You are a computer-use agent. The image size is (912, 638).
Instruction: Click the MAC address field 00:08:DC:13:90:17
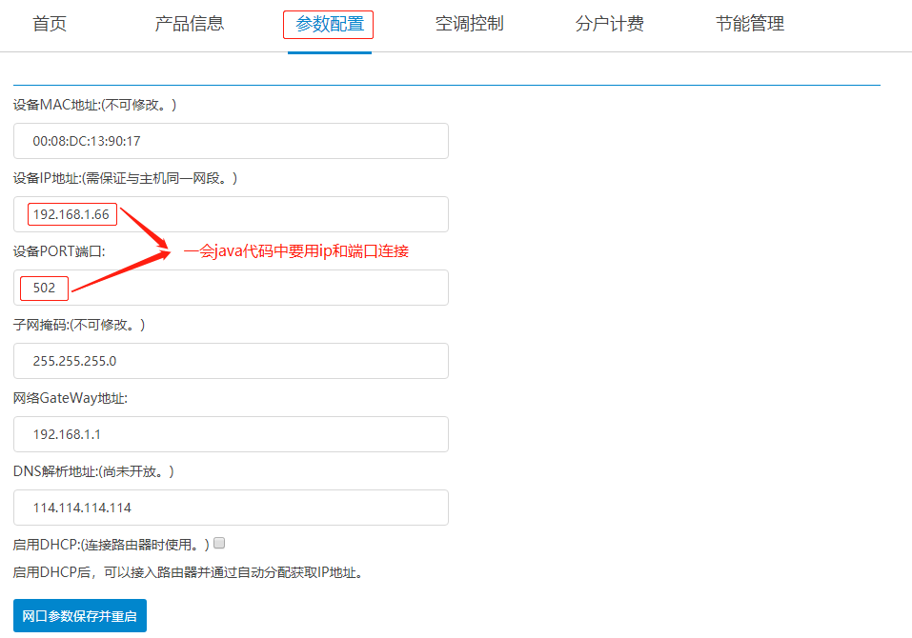pyautogui.click(x=231, y=141)
